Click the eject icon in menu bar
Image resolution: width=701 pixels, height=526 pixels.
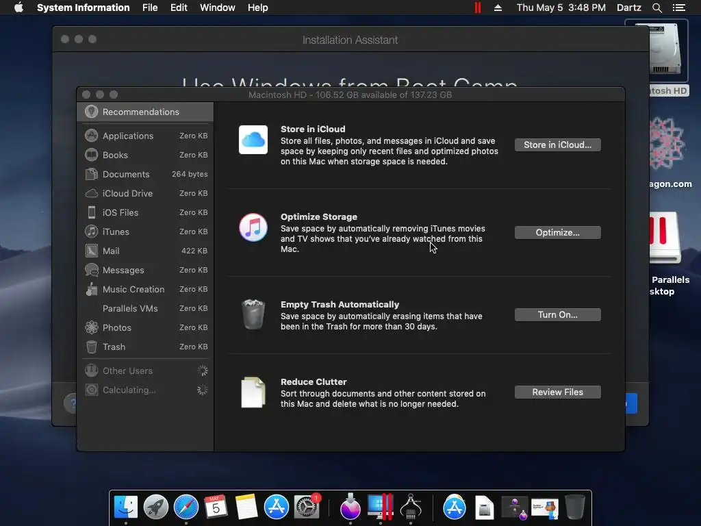498,8
